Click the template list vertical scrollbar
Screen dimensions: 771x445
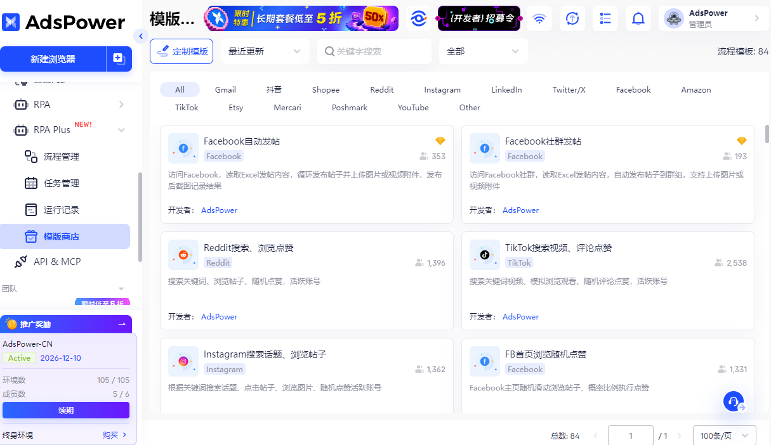click(x=767, y=134)
